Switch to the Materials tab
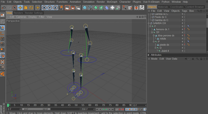 [x=163, y=7]
